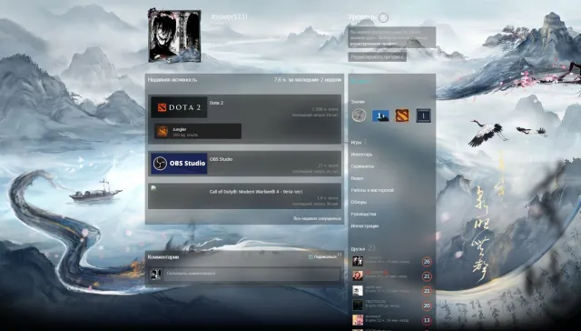
Task: Select the dark number 1 badge
Action: coord(424,115)
